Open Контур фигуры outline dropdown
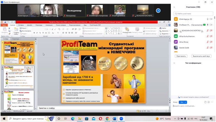Viewport: 216px width, 122px height. [150, 31]
